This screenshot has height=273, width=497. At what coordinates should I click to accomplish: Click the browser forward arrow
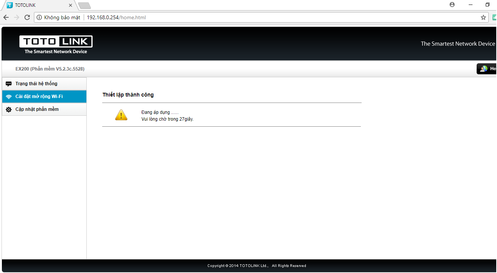pyautogui.click(x=17, y=17)
